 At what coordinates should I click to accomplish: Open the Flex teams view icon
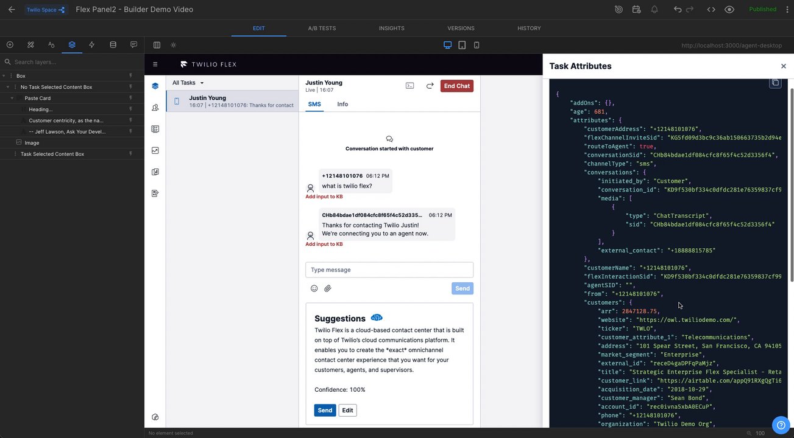pos(155,108)
